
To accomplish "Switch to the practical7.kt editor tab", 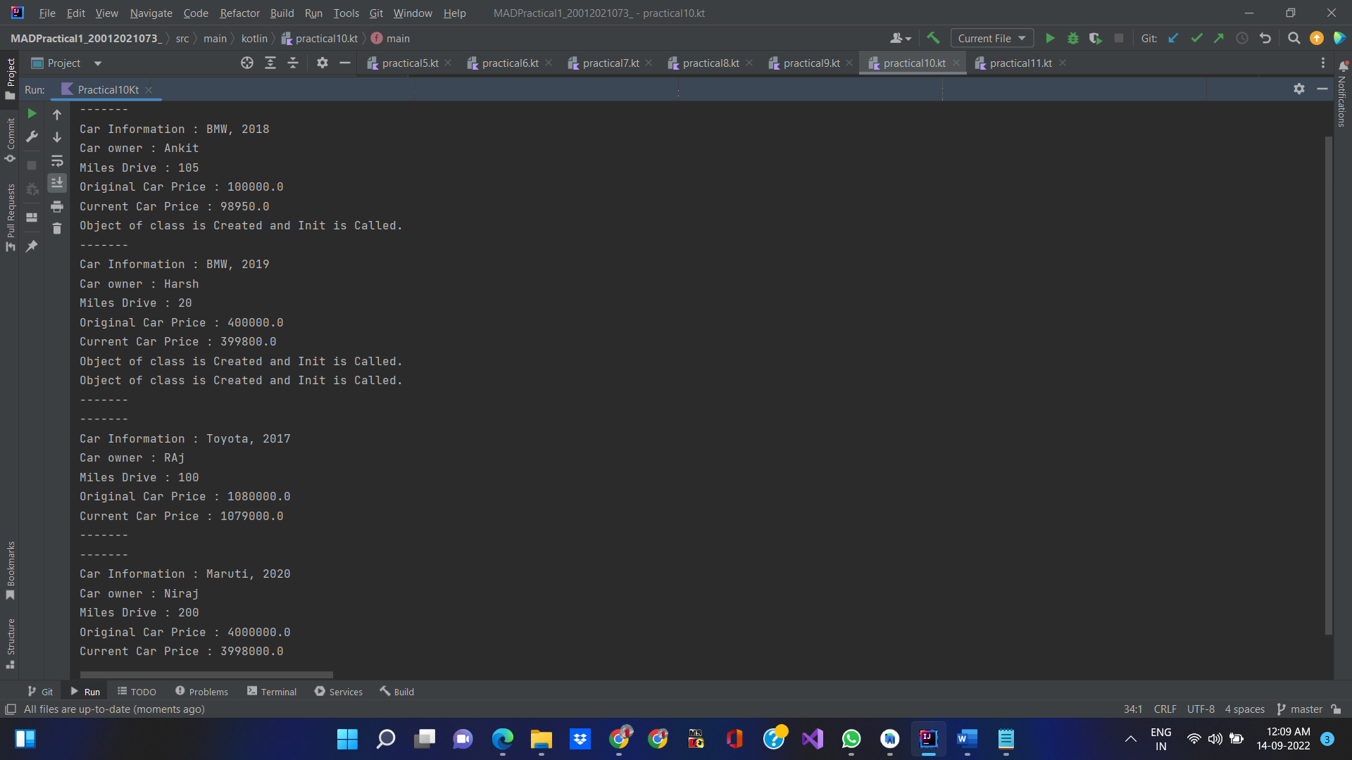I will [610, 63].
